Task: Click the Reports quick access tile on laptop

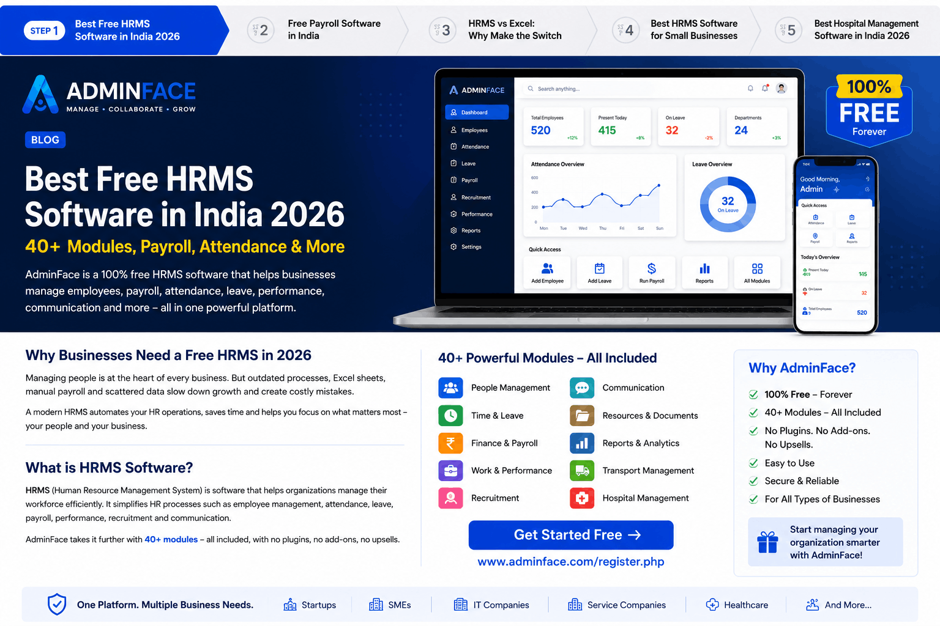Action: coord(704,272)
